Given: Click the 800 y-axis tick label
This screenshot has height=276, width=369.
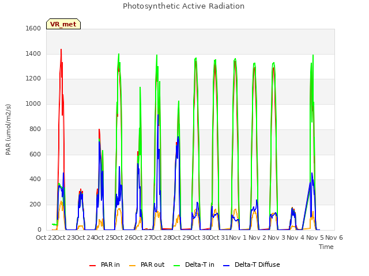Looking at the screenshot, I should 35,129.
